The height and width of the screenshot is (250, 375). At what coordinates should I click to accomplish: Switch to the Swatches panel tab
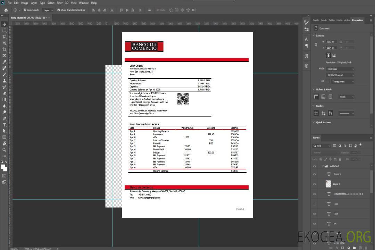(316, 20)
